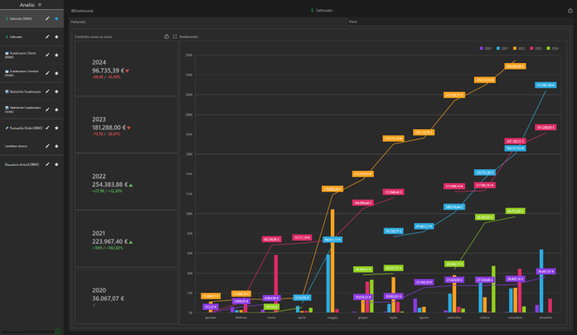The height and width of the screenshot is (335, 577).
Task: Export the Confronto anno su anno panel
Action: [167, 36]
